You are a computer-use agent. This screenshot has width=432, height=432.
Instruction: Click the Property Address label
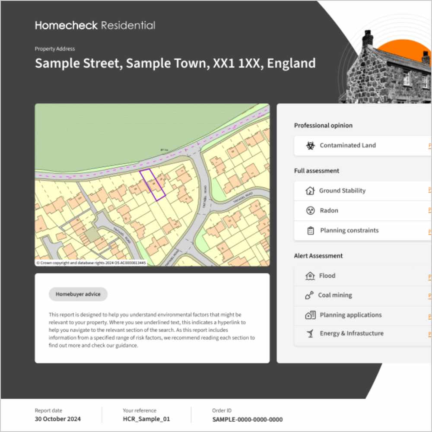click(x=55, y=49)
